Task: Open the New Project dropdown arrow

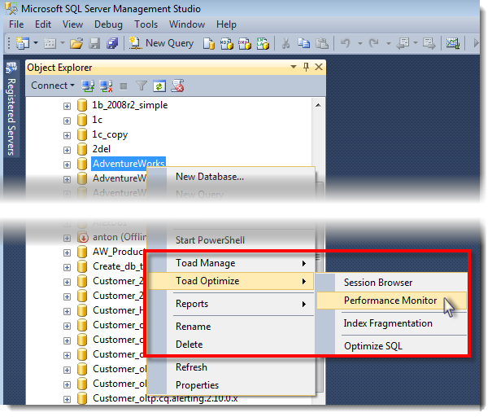Action: 36,42
